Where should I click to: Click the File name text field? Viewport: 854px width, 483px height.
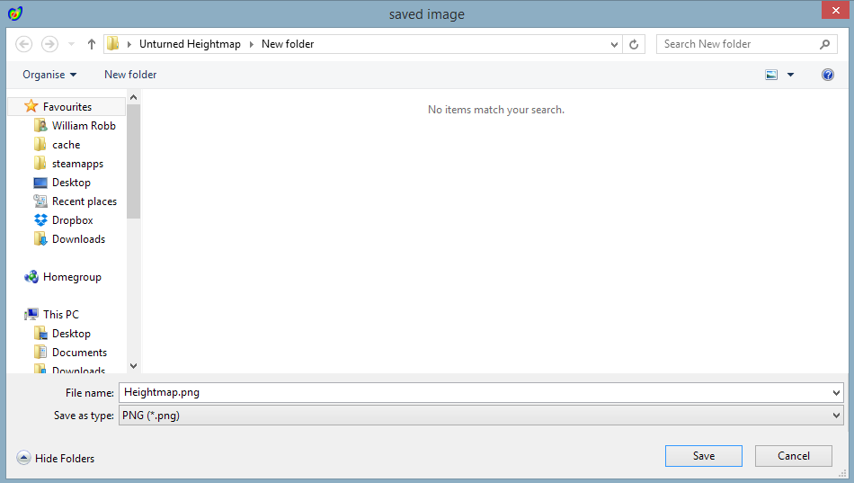(475, 392)
